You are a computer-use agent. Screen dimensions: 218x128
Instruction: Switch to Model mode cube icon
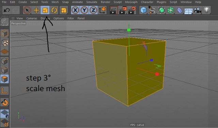pos(4,34)
